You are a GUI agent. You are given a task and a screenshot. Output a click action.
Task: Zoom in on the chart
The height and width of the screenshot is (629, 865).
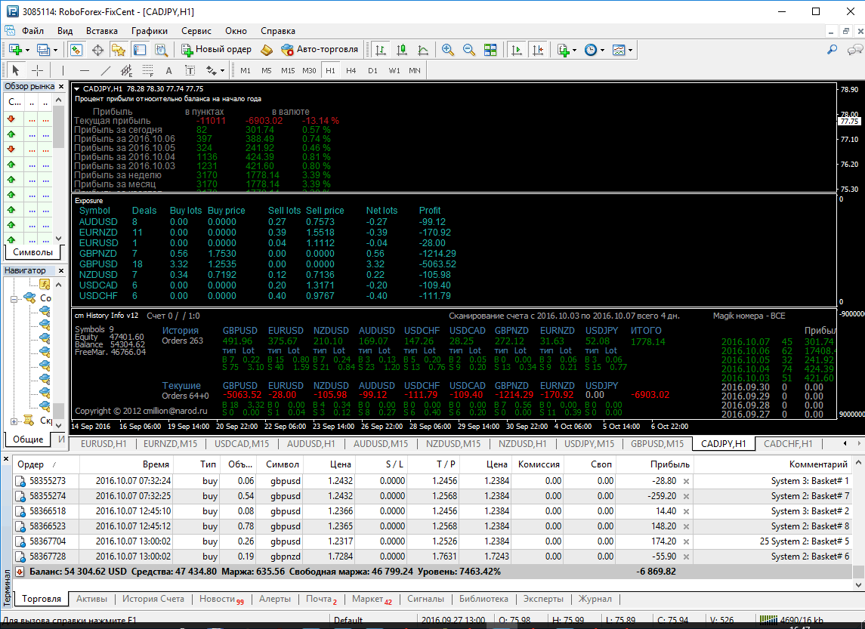pos(448,49)
